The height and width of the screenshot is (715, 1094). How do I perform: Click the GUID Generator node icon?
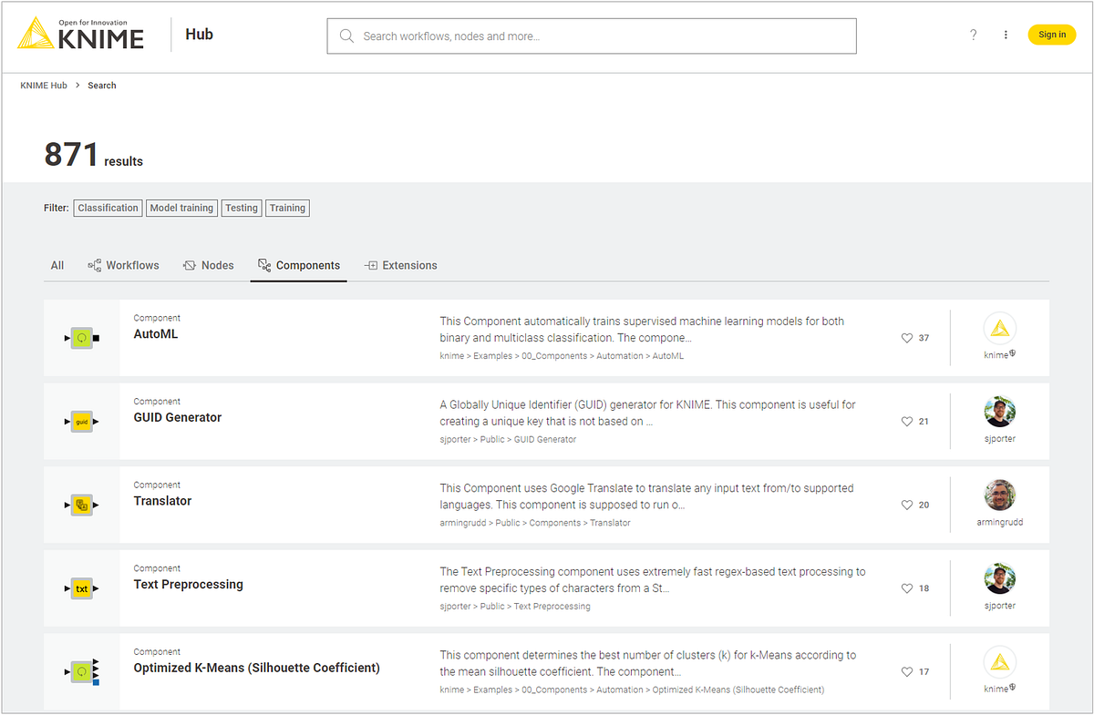pos(82,421)
